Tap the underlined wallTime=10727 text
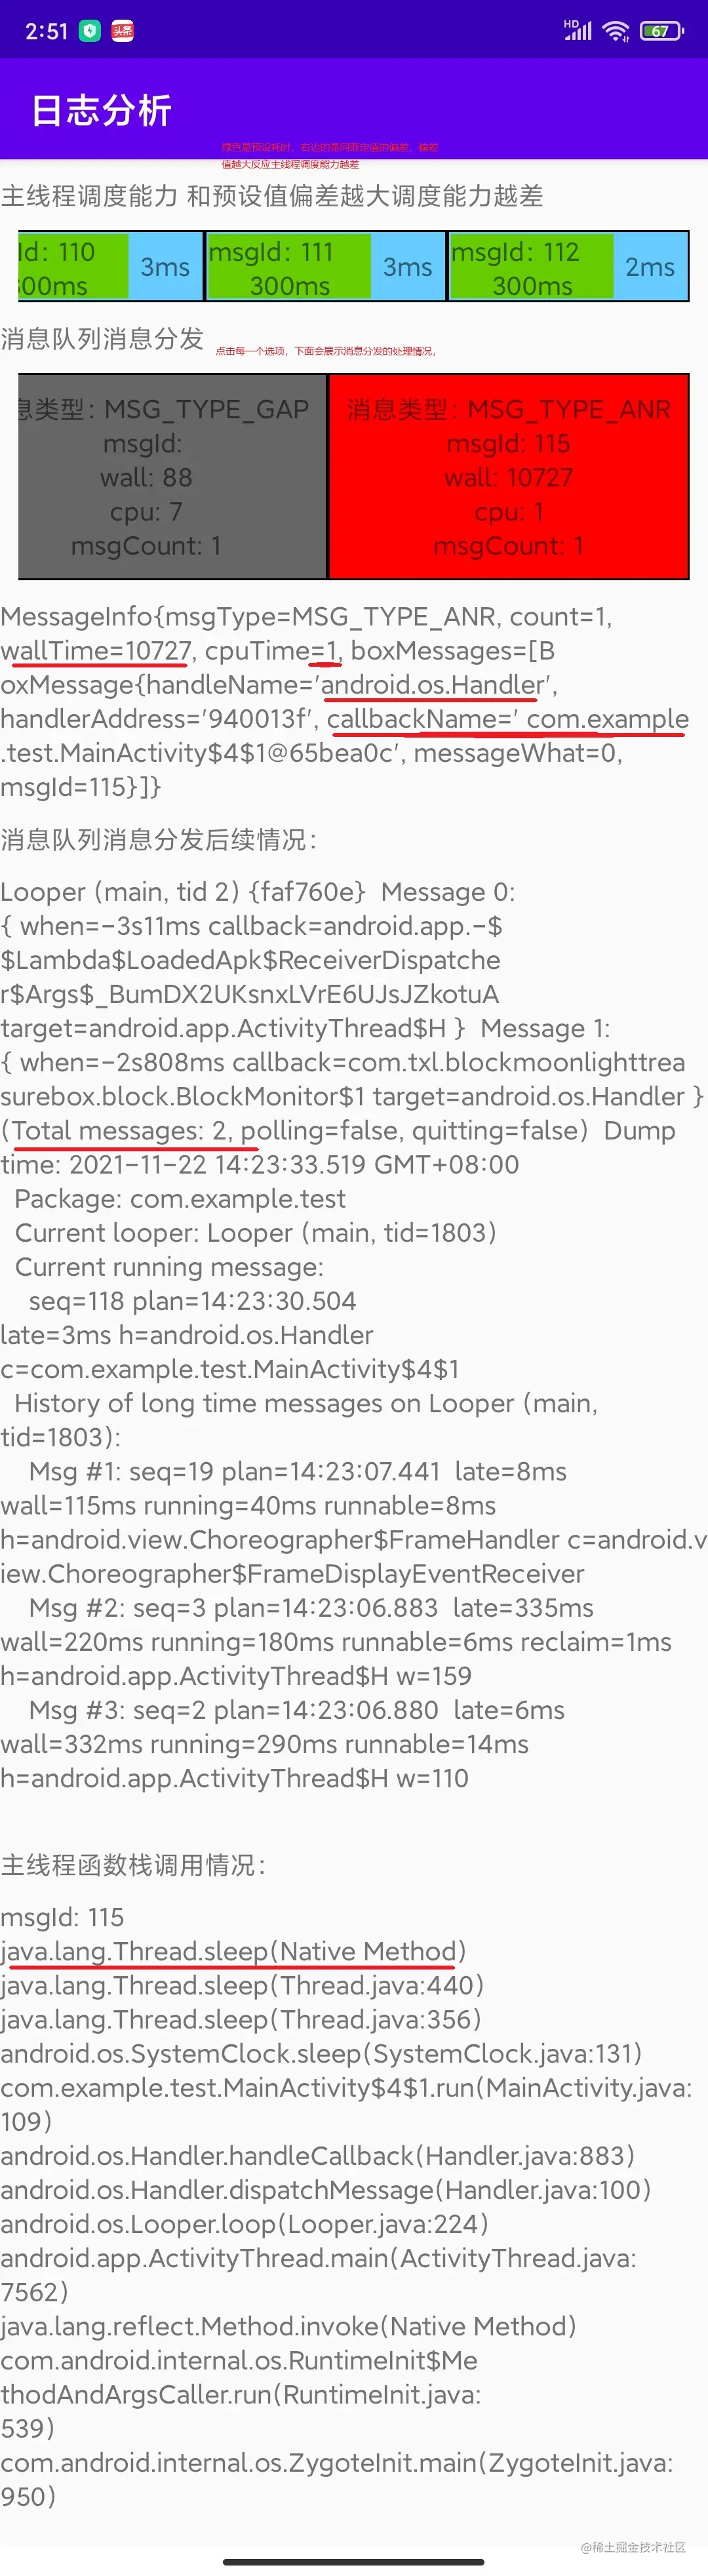The height and width of the screenshot is (2576, 708). (96, 651)
